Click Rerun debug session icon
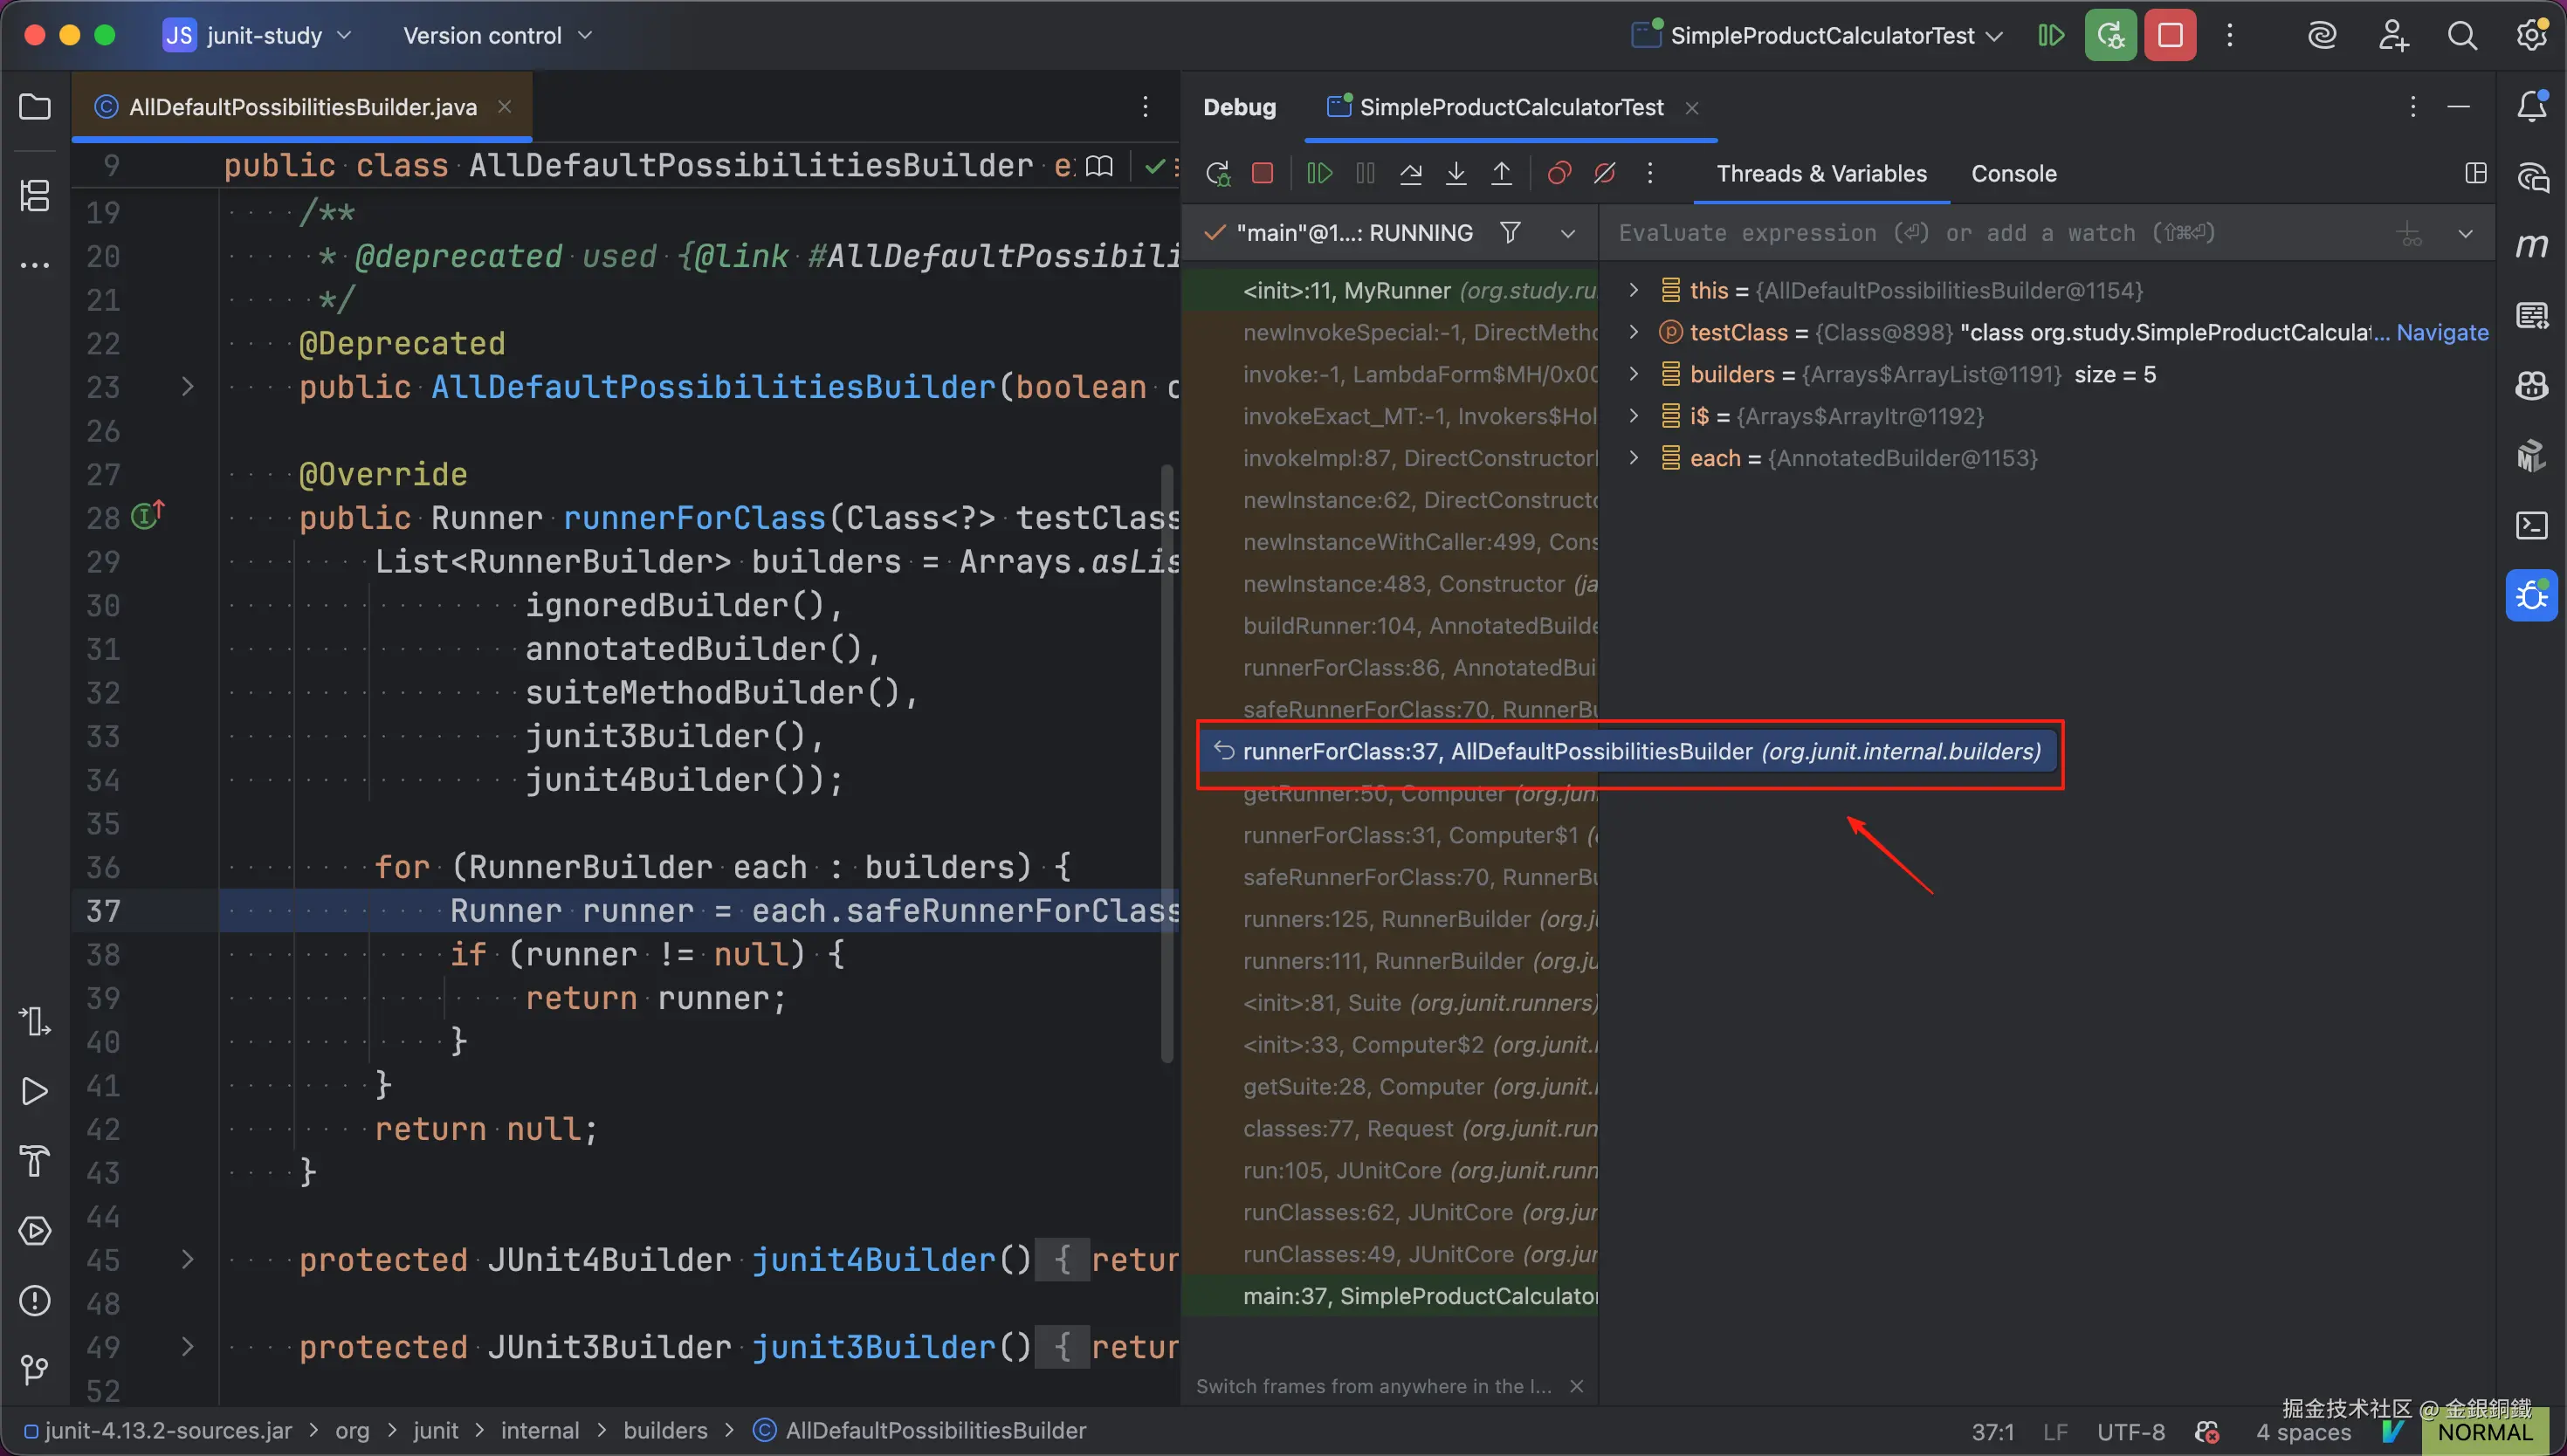 [x=1217, y=174]
